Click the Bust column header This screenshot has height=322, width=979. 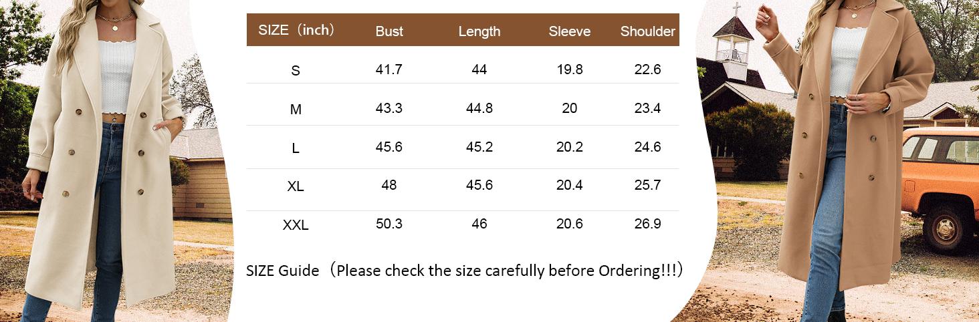tap(389, 31)
